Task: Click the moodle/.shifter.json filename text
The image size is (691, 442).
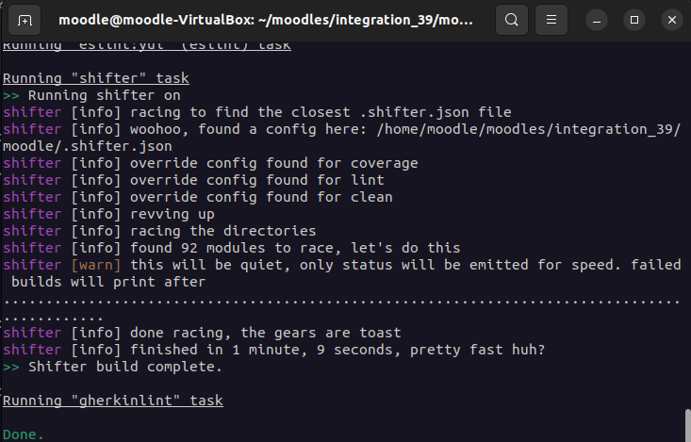Action: coord(88,146)
